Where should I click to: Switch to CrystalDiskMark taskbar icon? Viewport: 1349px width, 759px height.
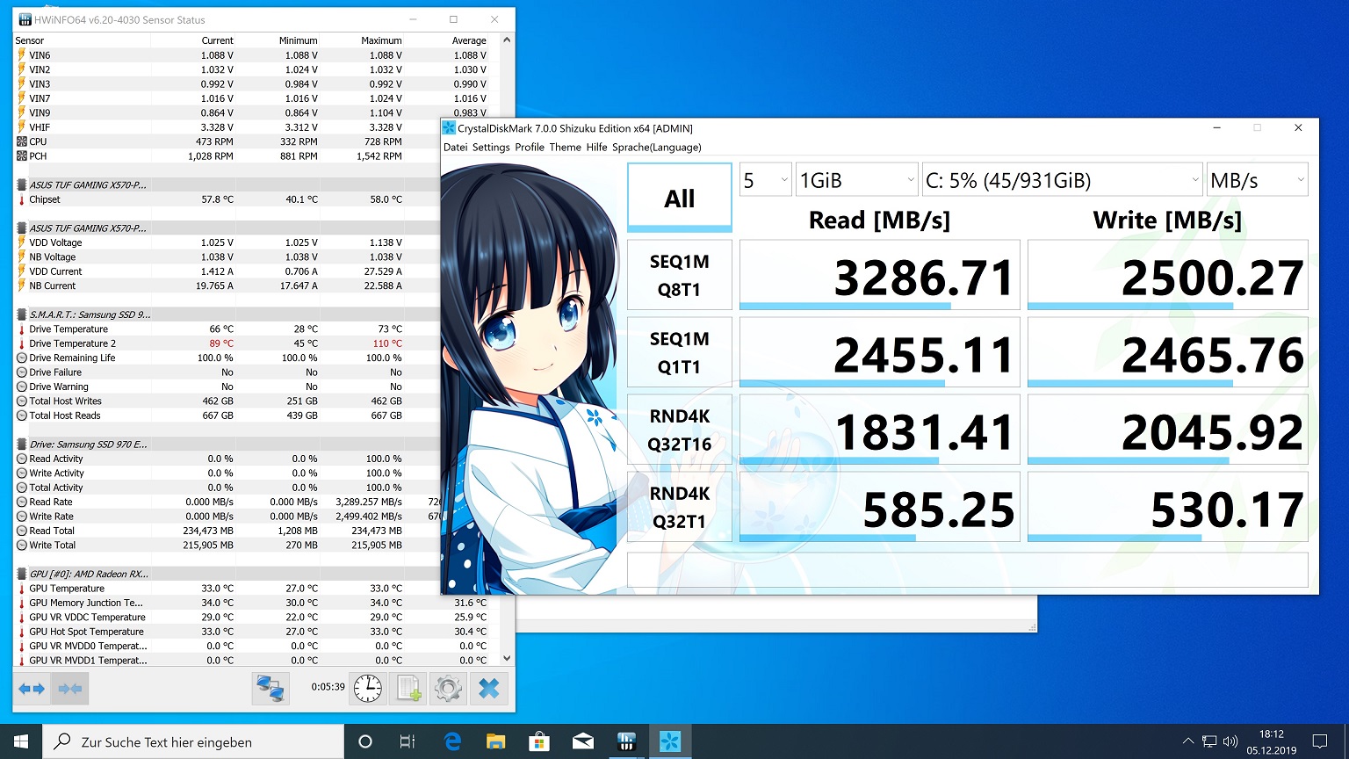[x=670, y=741]
